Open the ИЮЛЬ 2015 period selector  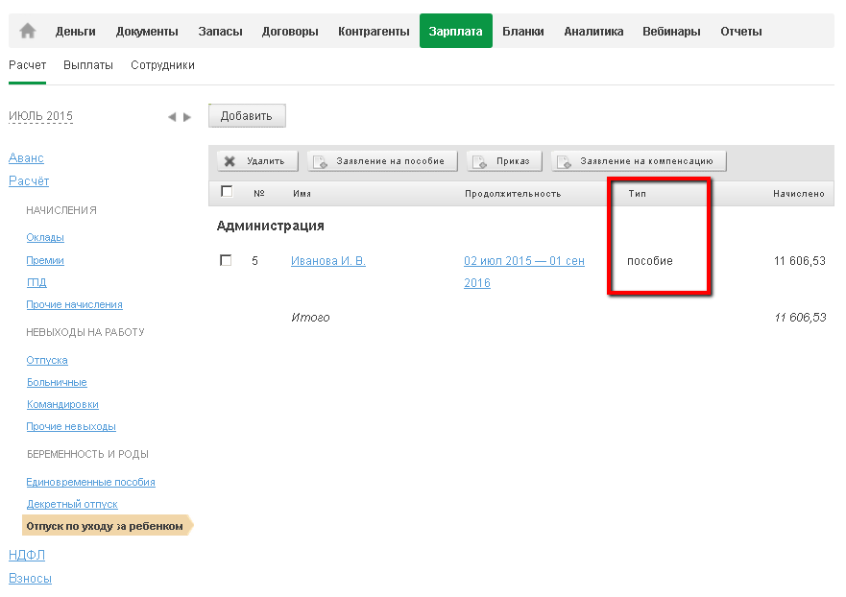coord(40,116)
